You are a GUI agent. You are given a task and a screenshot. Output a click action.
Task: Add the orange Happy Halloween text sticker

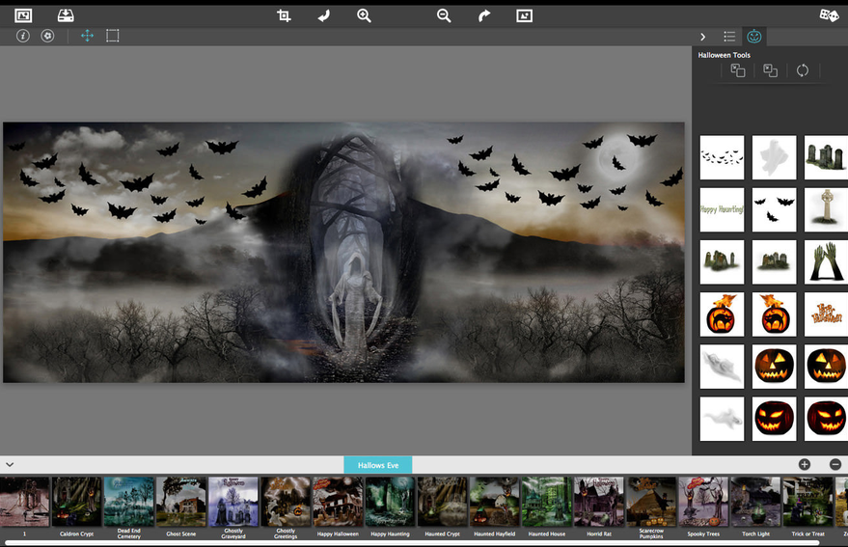pos(826,315)
